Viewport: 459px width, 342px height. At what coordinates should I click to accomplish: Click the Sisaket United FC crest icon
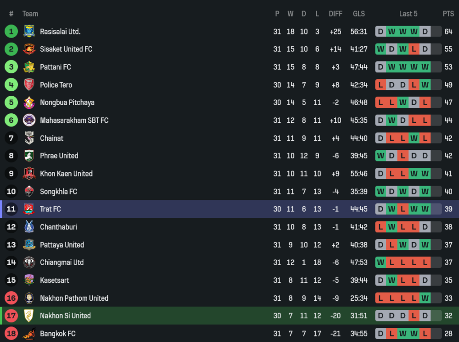pos(29,49)
